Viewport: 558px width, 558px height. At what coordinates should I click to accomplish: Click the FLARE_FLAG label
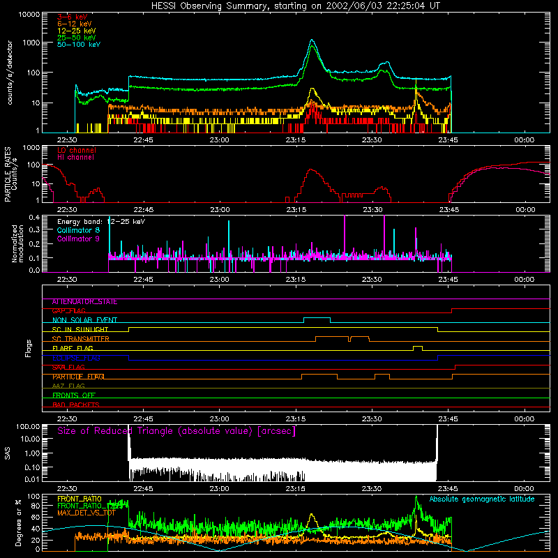pos(73,348)
